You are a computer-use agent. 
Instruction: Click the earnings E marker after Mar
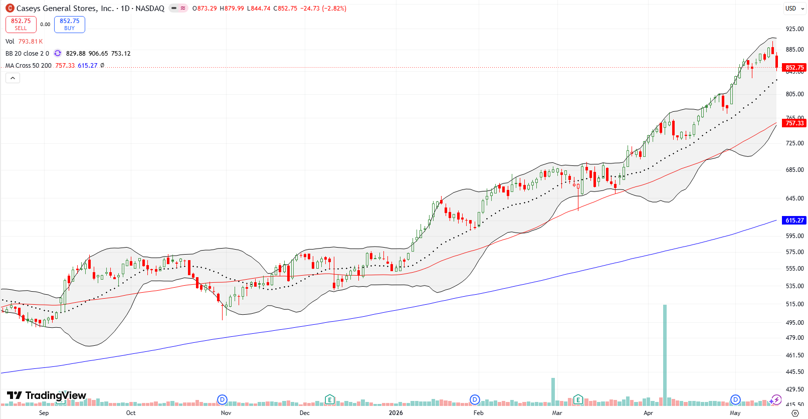point(578,399)
